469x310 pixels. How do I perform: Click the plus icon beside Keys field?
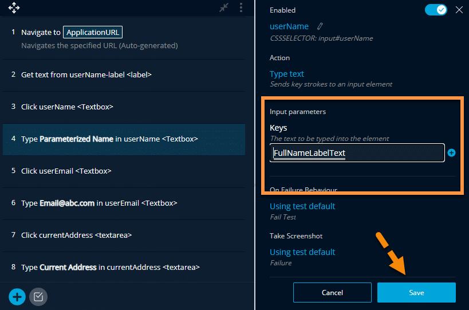click(x=451, y=153)
